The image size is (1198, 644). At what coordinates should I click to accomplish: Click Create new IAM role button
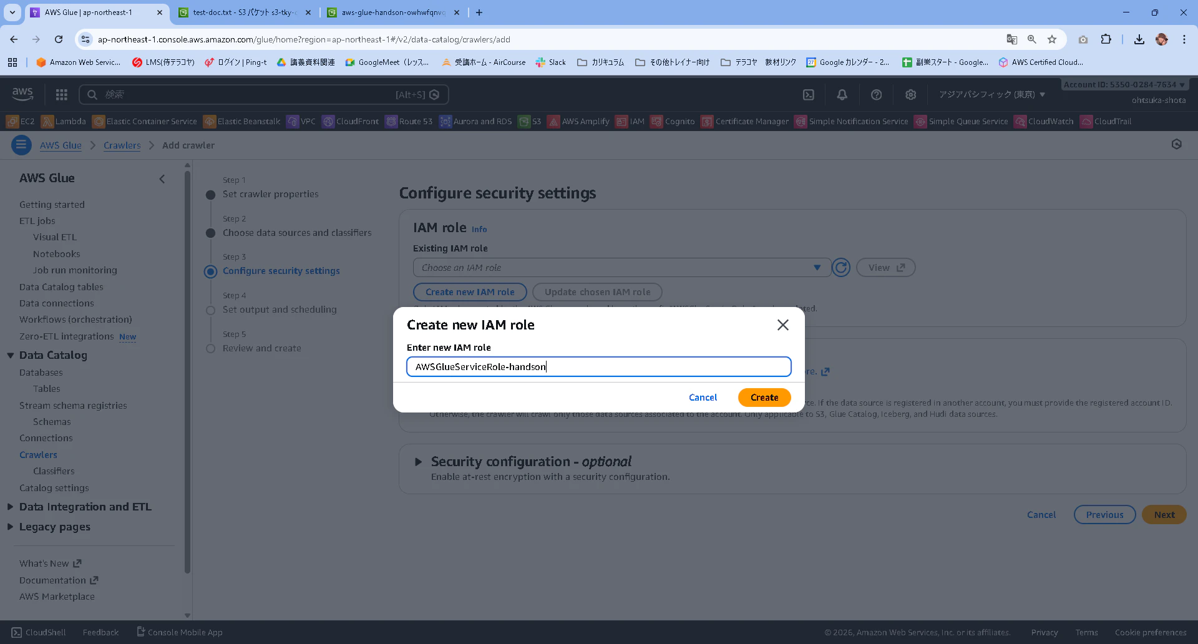470,292
